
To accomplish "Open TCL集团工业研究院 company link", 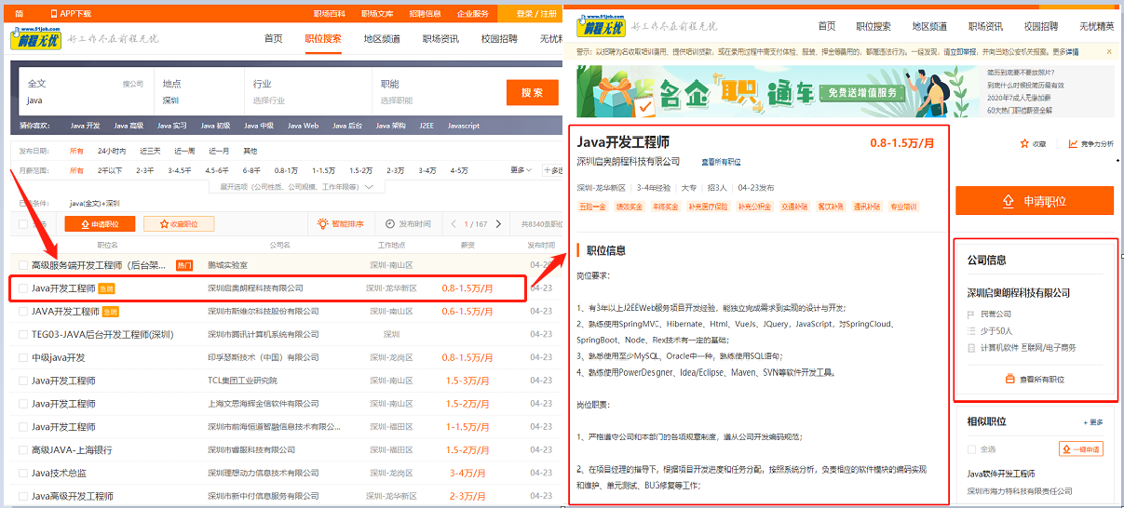I will click(x=242, y=381).
